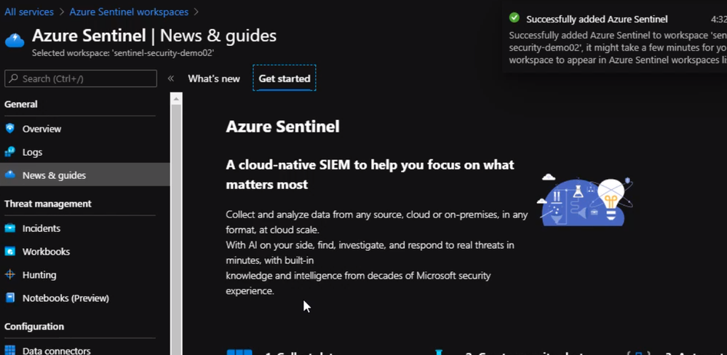
Task: Expand breadcrumb chevron after Azure Sentinel workspaces
Action: click(197, 12)
